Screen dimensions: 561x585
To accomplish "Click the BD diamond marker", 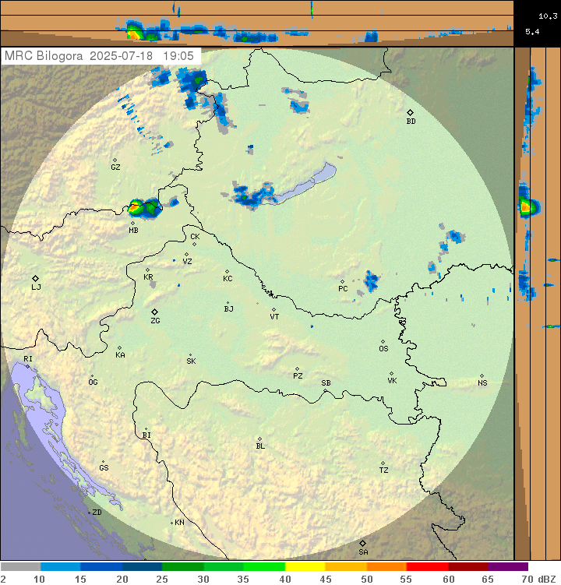I will coord(410,112).
